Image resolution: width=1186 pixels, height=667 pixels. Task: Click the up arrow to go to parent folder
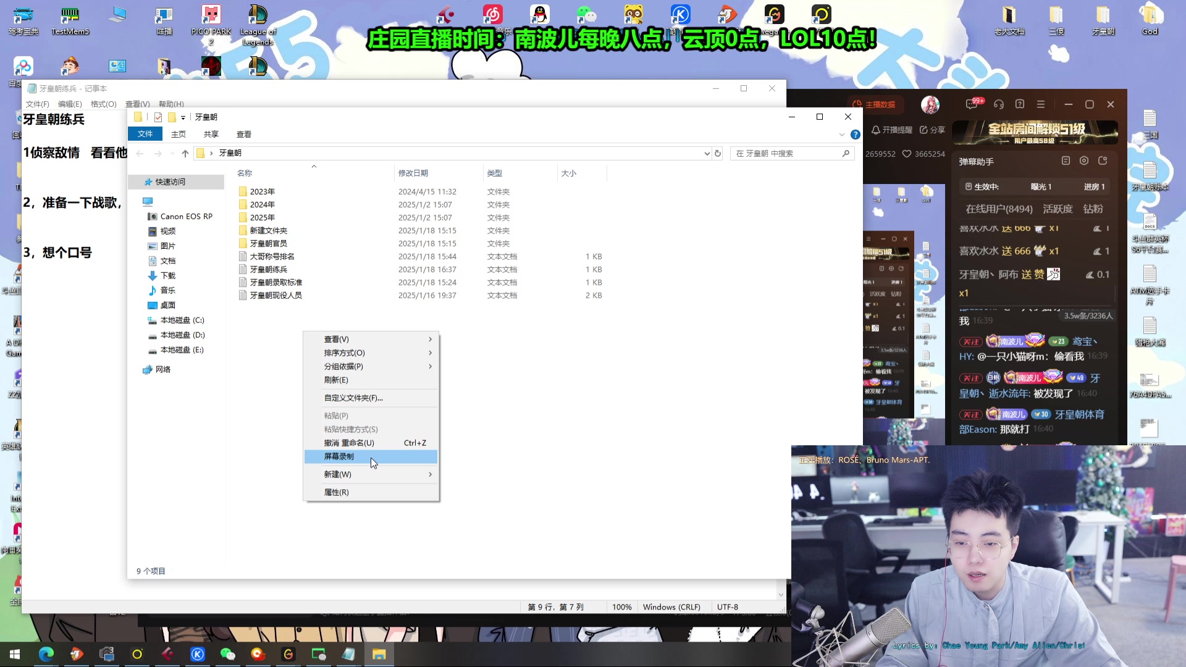coord(185,153)
